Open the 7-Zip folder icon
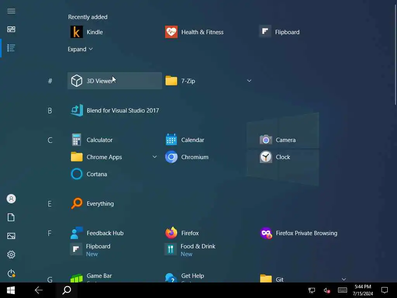 coord(171,81)
